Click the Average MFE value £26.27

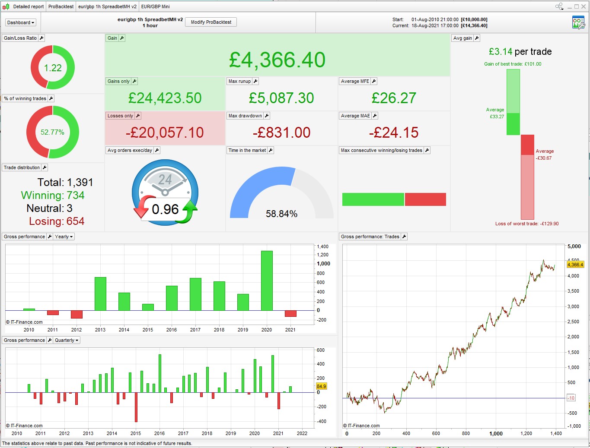(x=394, y=98)
